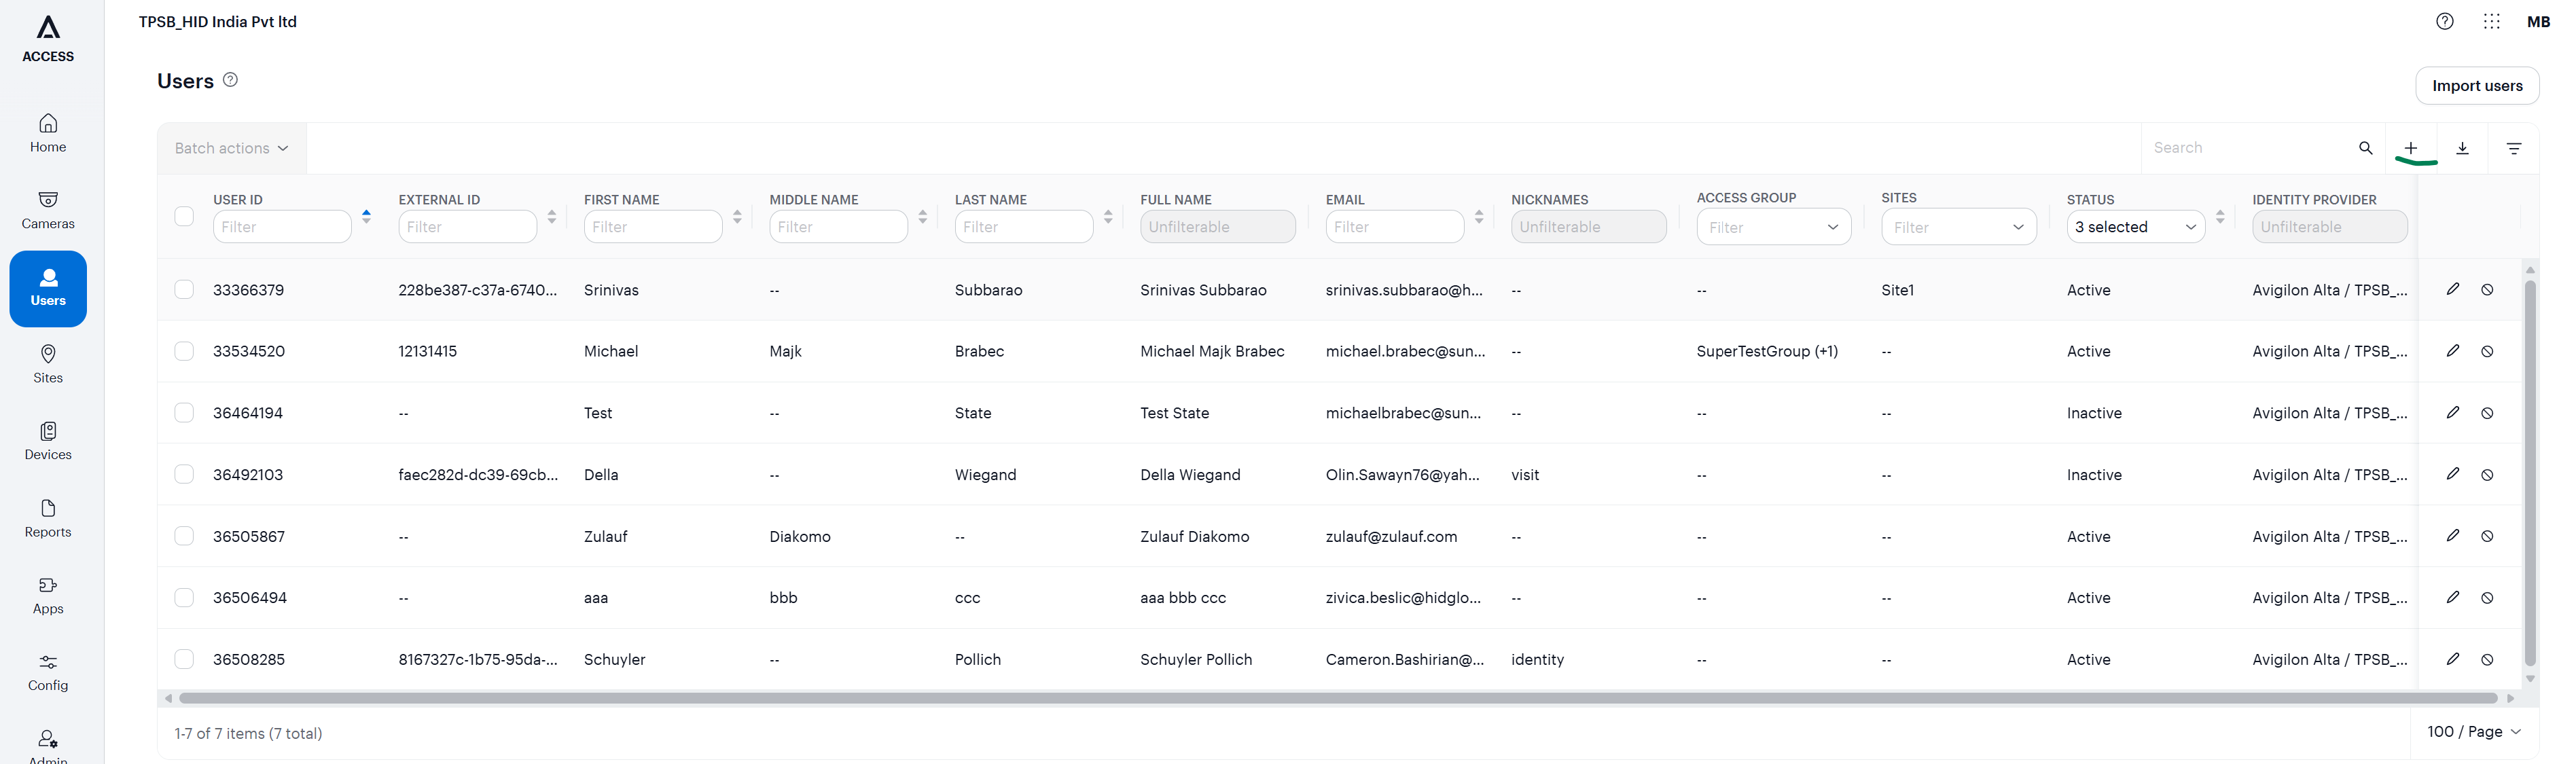Click block icon for Test State
This screenshot has width=2576, height=764.
coord(2487,413)
